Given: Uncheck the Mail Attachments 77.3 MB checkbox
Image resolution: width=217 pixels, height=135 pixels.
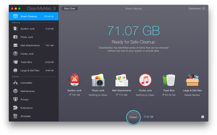Looking at the screenshot, I should [x=117, y=95].
